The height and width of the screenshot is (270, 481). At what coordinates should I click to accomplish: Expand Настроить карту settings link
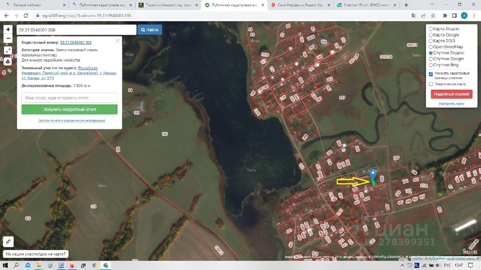[x=451, y=103]
